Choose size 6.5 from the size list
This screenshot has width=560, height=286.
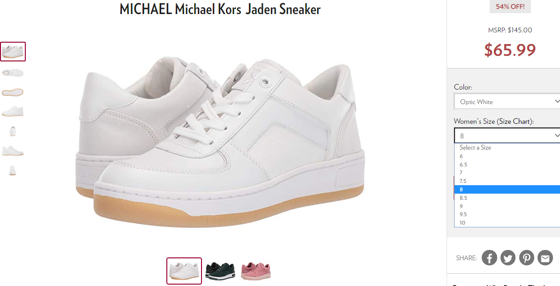[x=507, y=165]
